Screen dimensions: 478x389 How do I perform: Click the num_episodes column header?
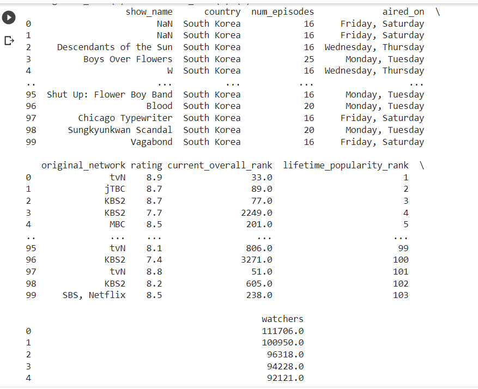(282, 12)
